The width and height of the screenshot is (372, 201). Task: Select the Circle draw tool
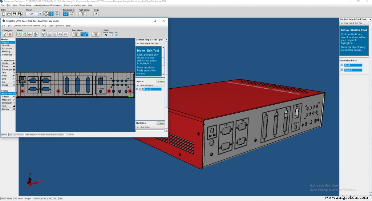pos(8,63)
